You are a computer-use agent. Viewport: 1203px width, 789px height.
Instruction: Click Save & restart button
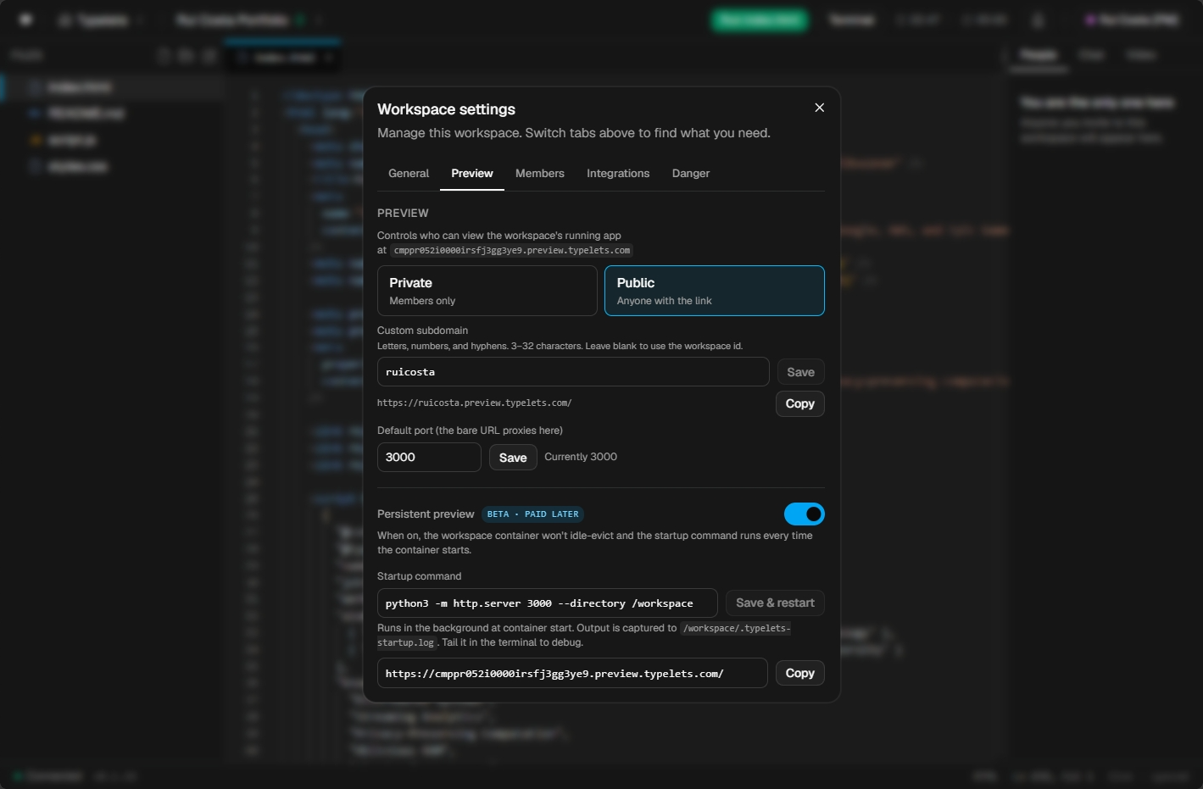(775, 603)
